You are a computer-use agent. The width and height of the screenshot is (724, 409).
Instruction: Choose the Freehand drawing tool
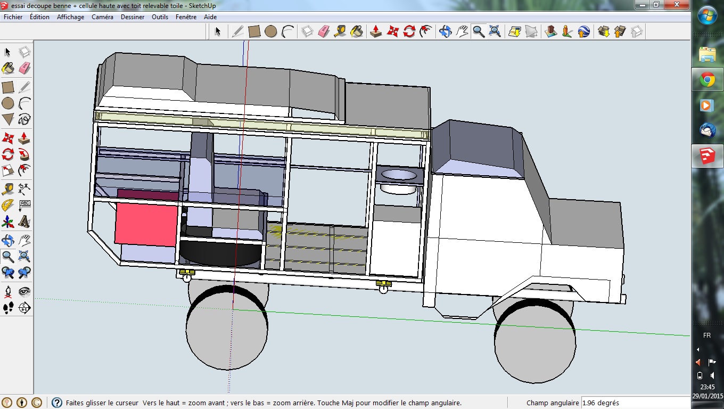24,119
